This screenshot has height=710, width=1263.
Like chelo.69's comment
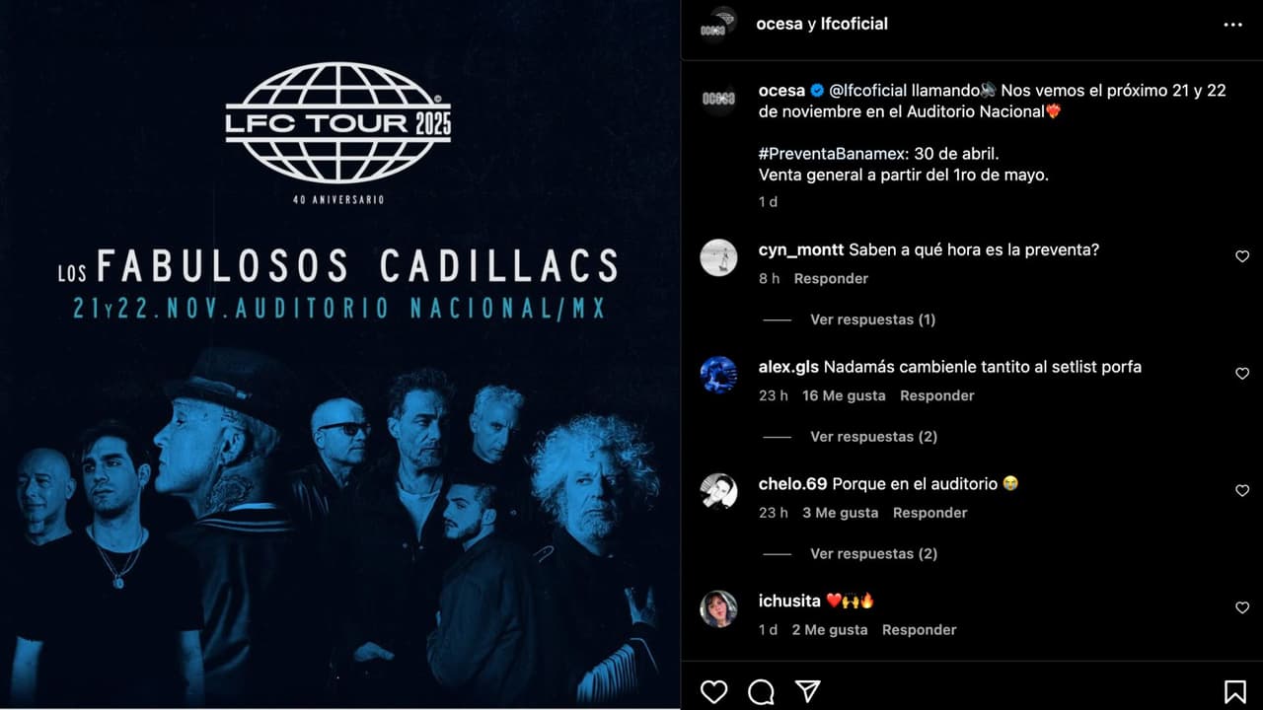pyautogui.click(x=1242, y=491)
